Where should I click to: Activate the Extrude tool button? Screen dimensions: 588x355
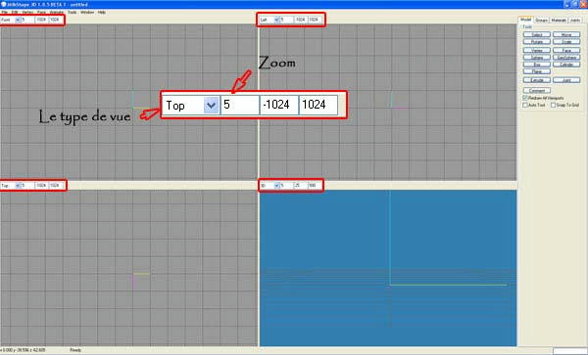(537, 80)
